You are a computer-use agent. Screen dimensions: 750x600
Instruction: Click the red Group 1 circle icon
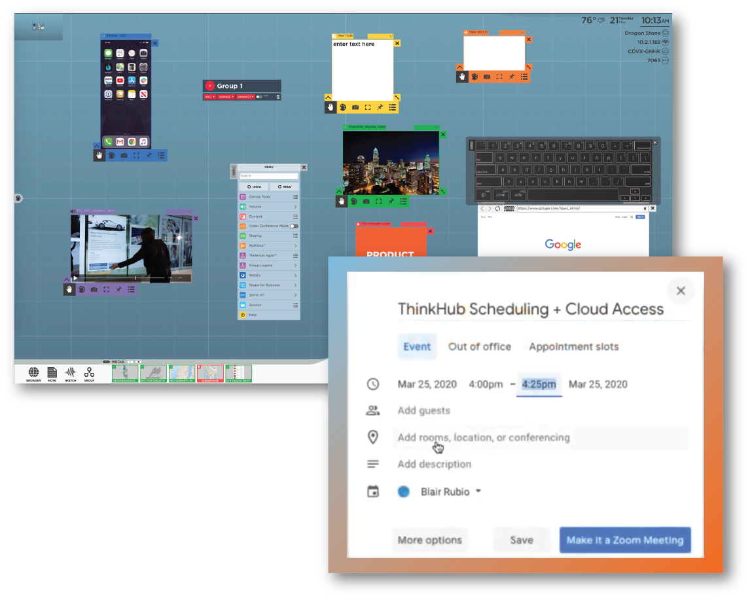[209, 86]
